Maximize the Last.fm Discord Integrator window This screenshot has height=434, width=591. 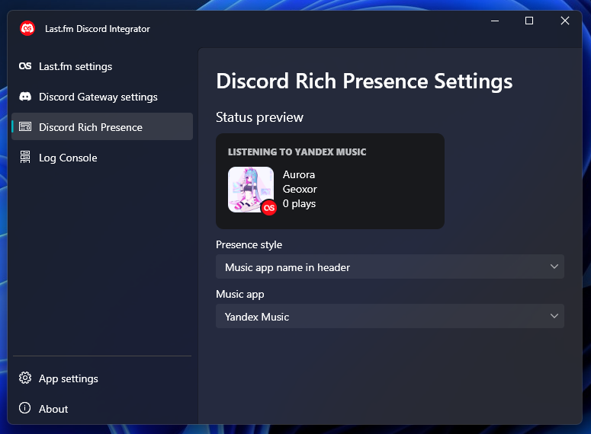click(529, 21)
